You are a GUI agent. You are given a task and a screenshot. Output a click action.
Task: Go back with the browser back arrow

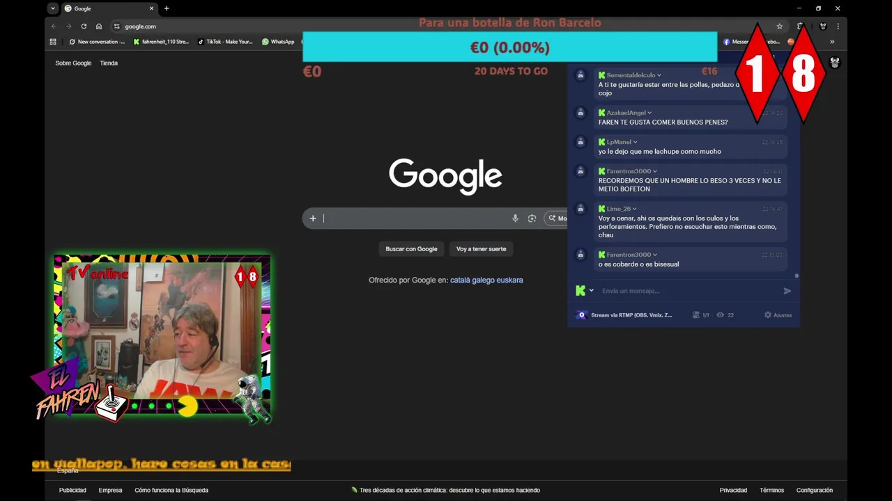[54, 26]
